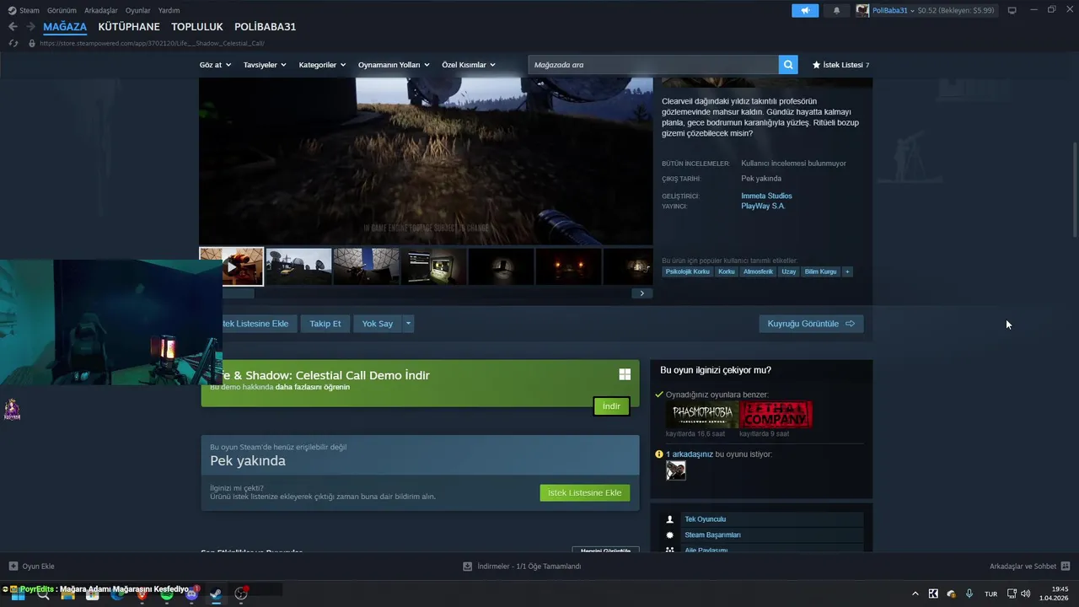Click the Steam Başarımları feature link

pyautogui.click(x=712, y=535)
